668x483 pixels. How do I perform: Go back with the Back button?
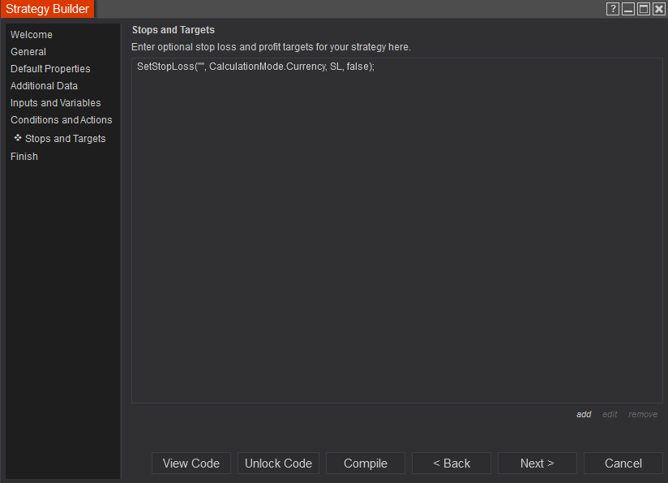(x=452, y=464)
